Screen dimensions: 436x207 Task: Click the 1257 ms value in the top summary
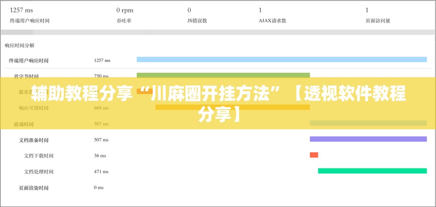tap(22, 11)
